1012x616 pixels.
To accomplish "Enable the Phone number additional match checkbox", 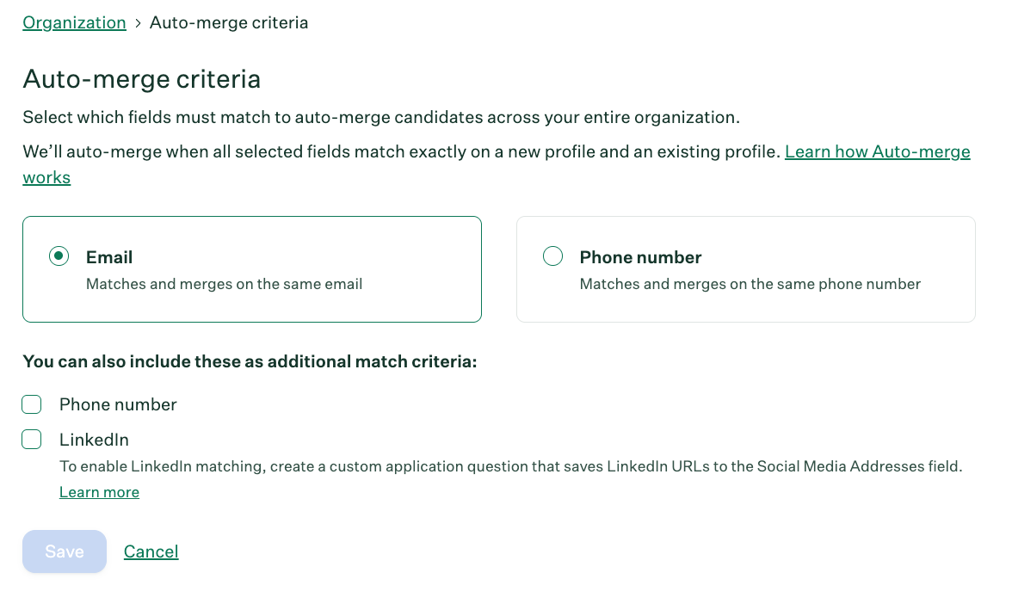I will (31, 403).
